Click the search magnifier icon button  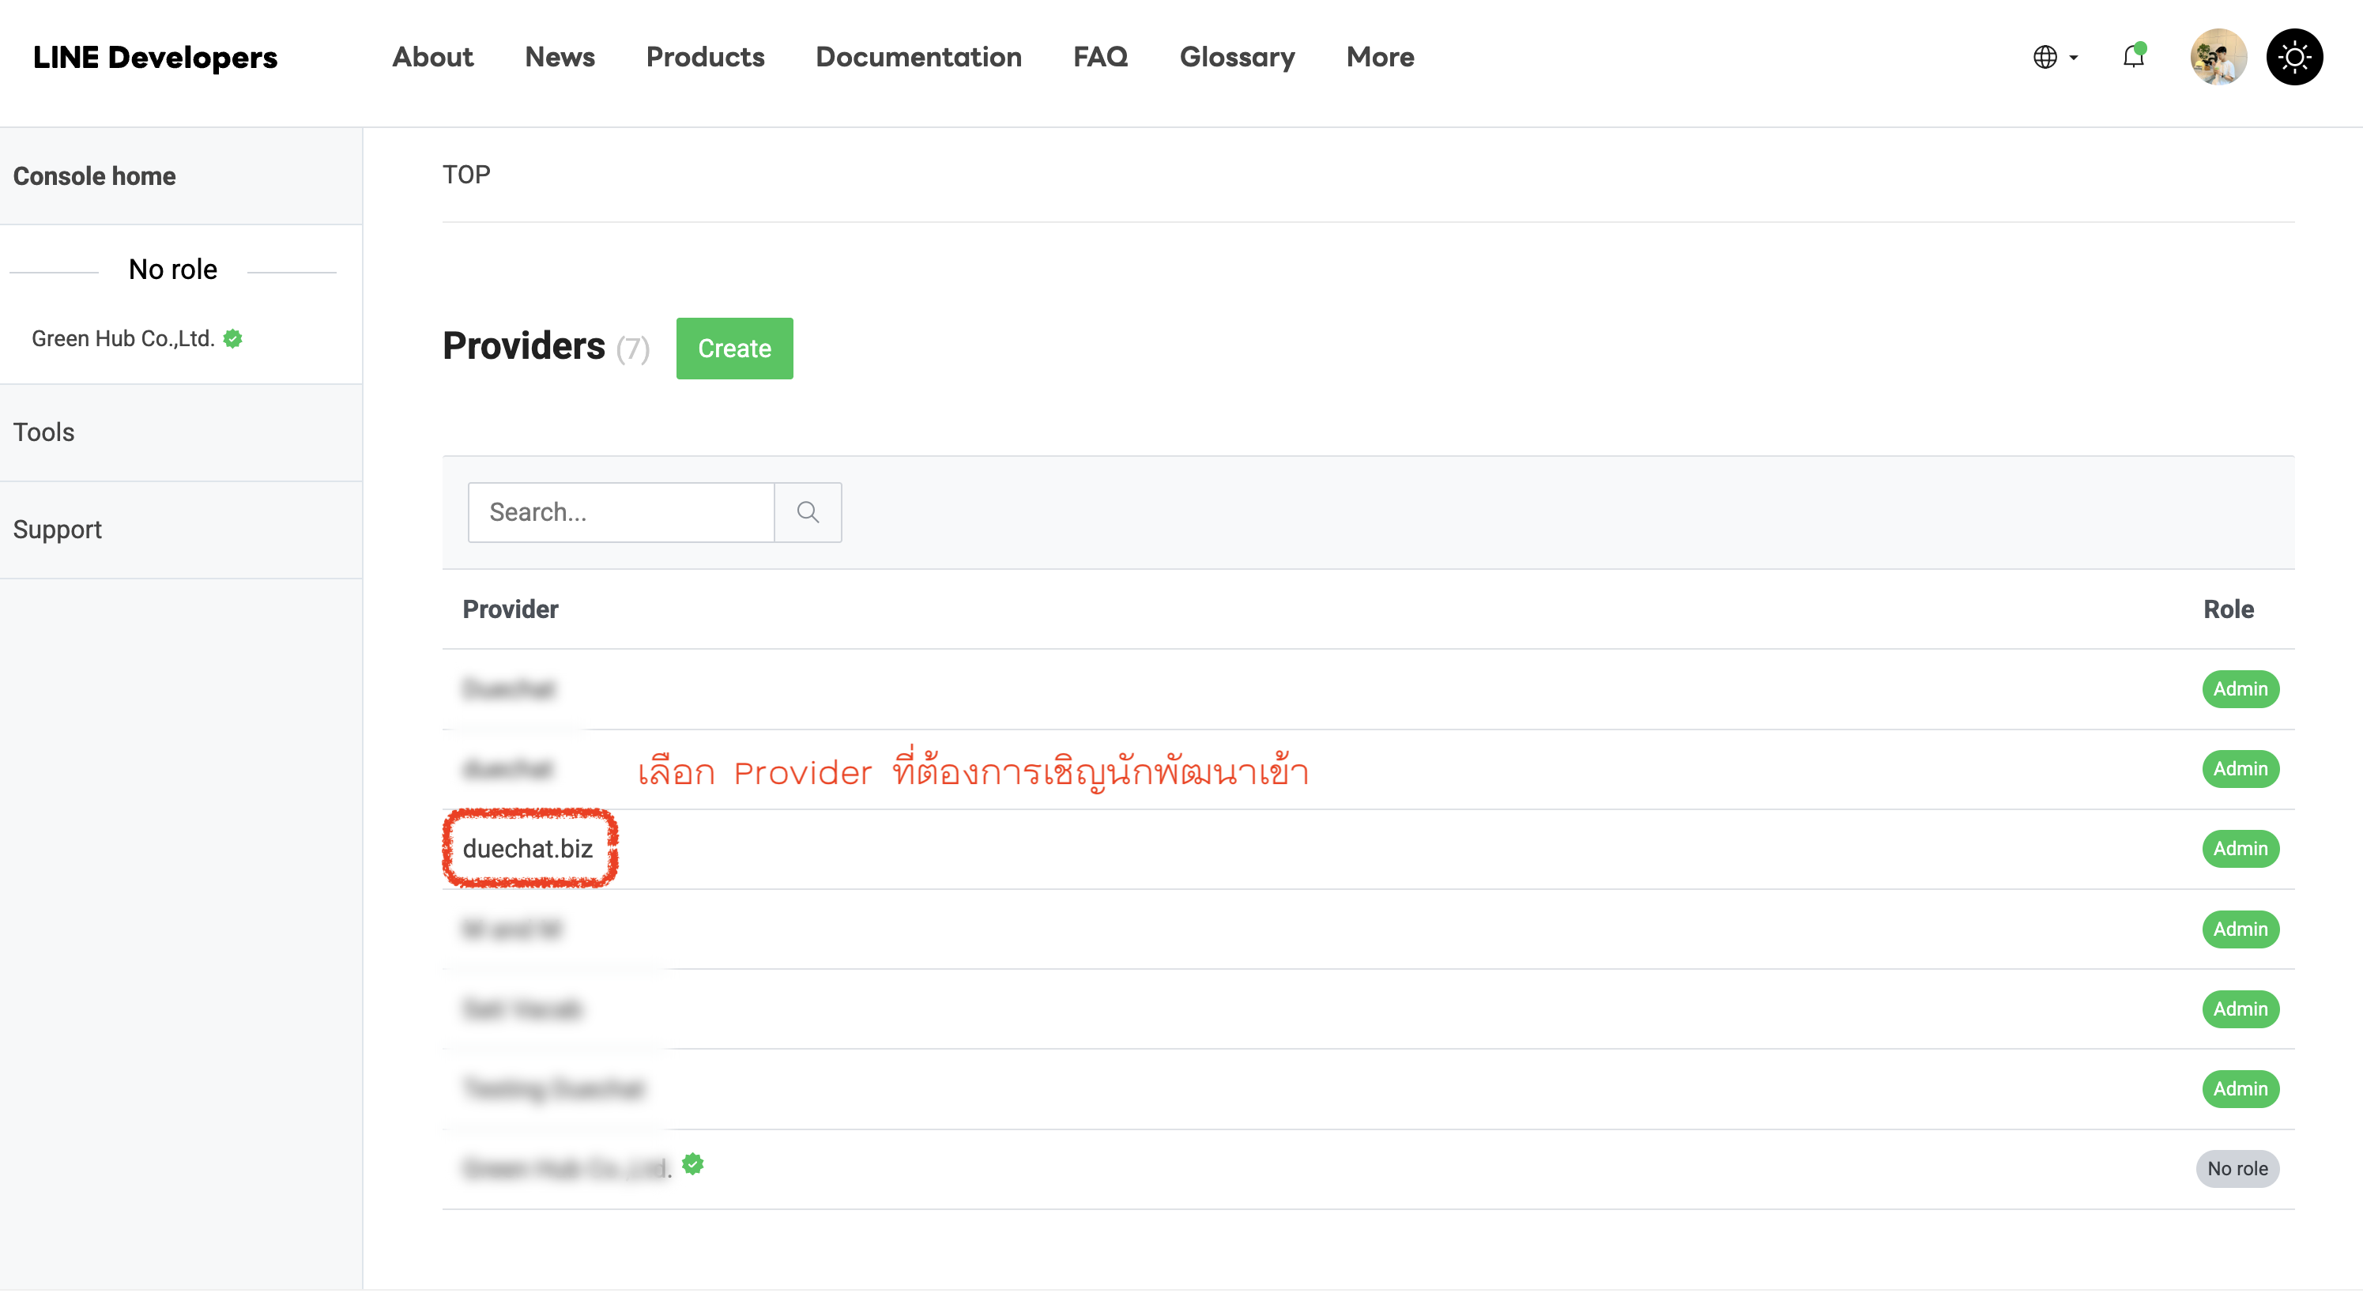(807, 512)
